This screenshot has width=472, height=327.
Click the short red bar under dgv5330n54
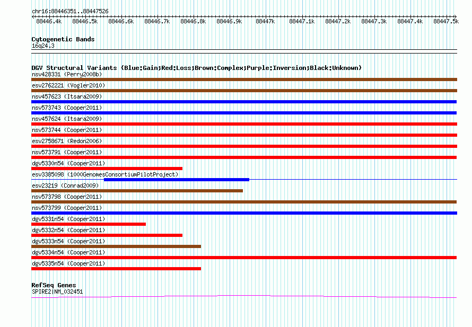tap(107, 169)
